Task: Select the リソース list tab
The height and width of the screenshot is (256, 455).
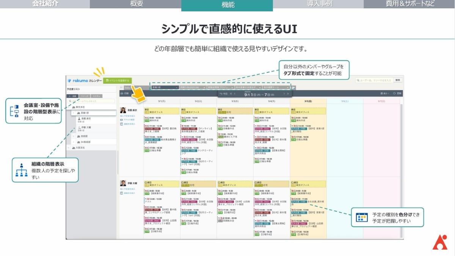Action: pyautogui.click(x=85, y=96)
